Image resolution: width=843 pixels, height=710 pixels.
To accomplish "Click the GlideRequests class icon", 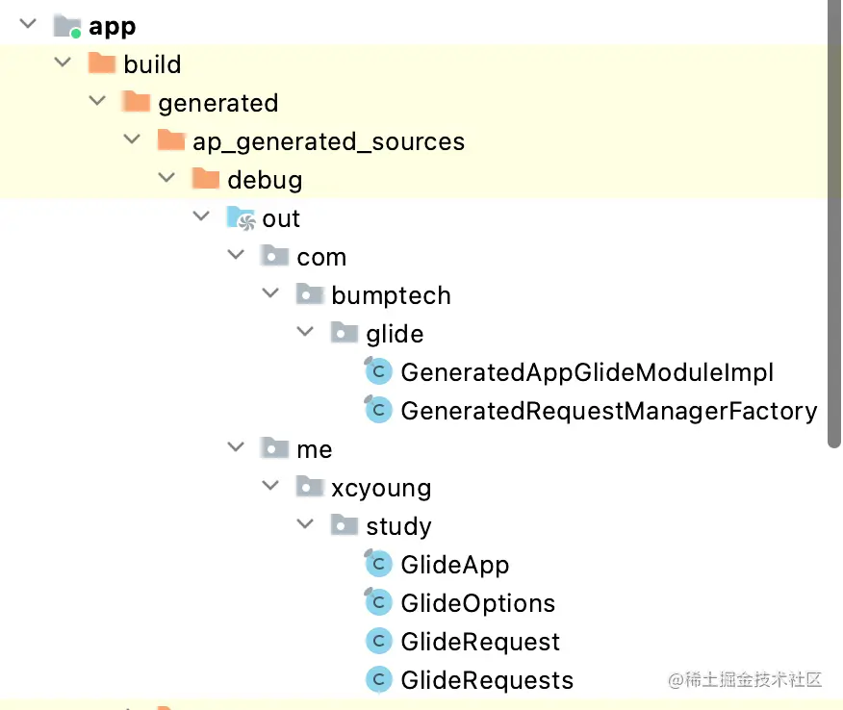I will pyautogui.click(x=379, y=679).
